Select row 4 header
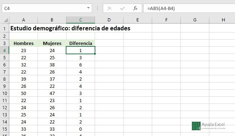 point(5,50)
